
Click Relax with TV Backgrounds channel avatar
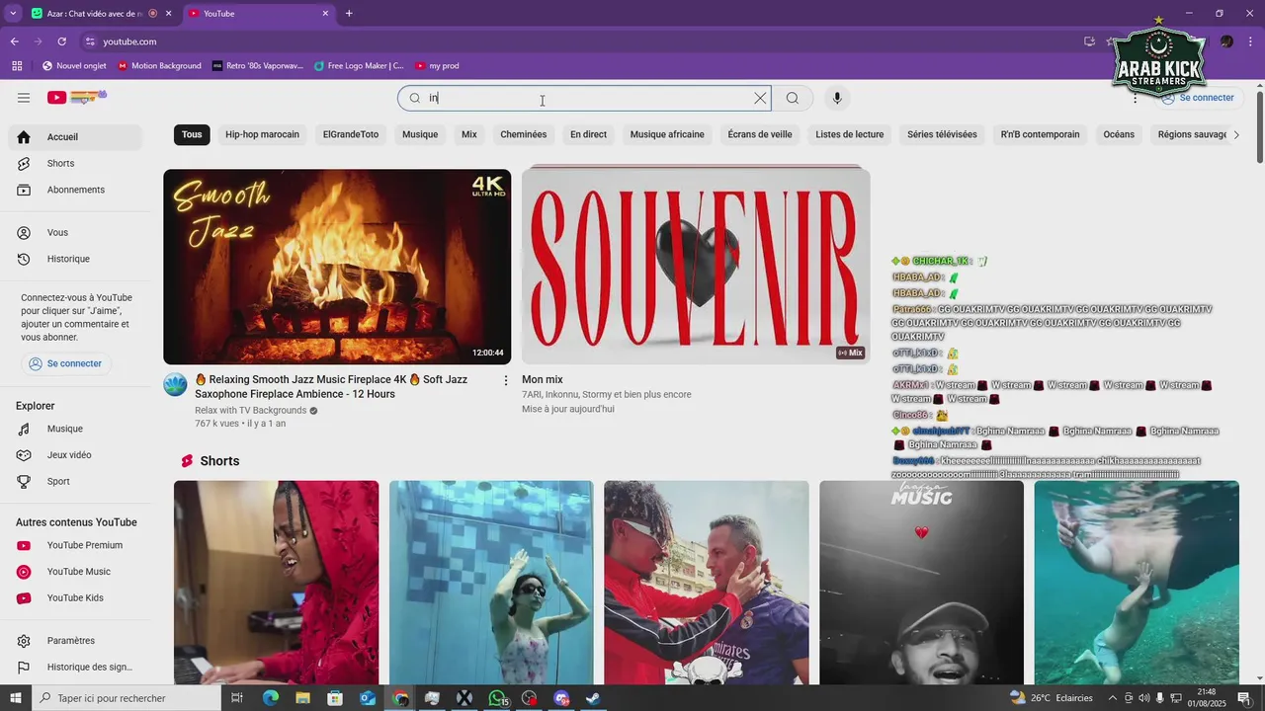[175, 385]
